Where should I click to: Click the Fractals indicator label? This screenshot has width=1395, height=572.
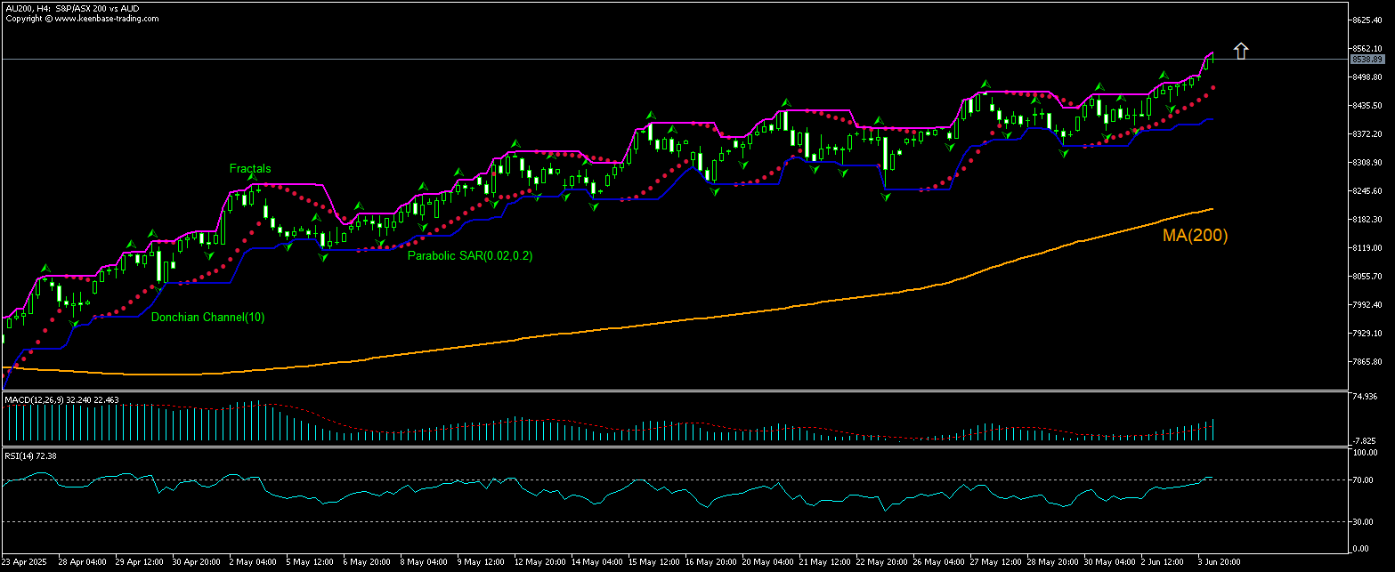[x=250, y=168]
